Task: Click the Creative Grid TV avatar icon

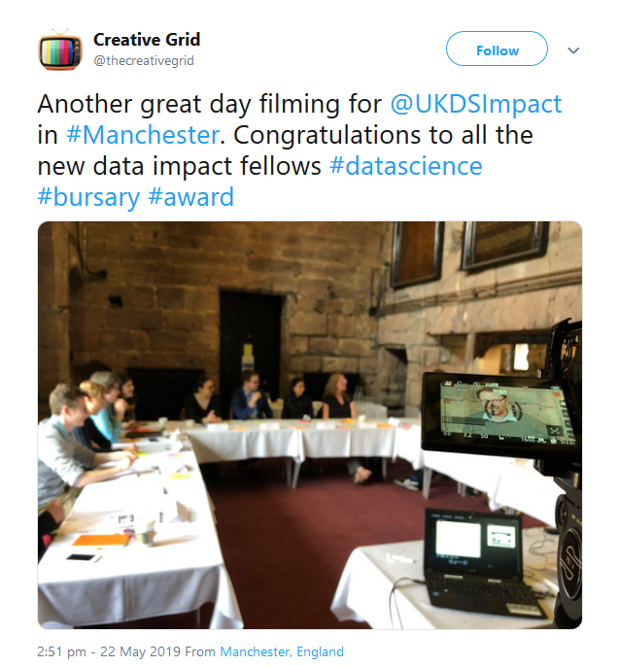Action: [x=60, y=50]
